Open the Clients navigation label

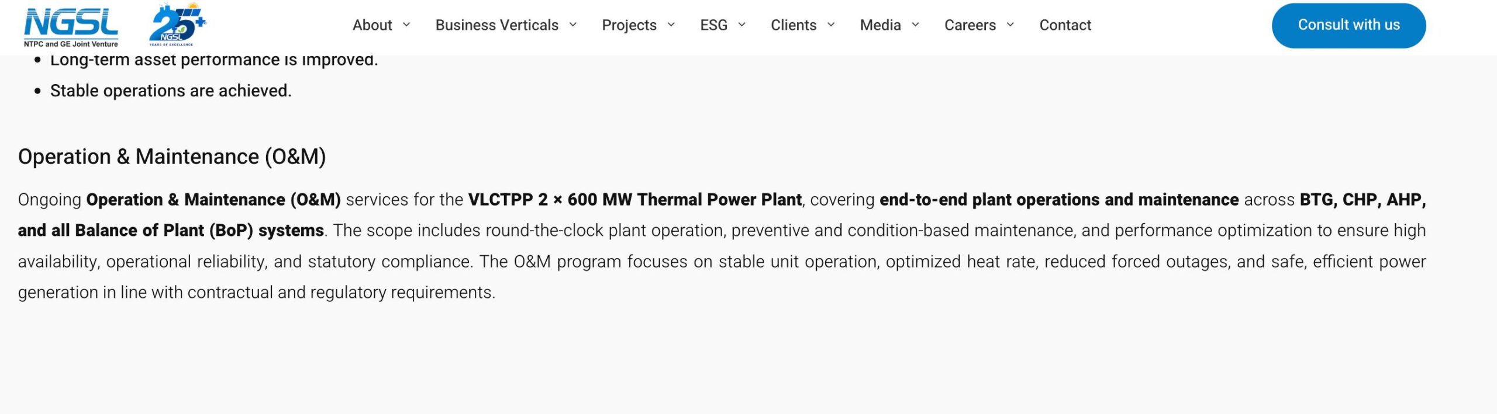click(x=793, y=25)
